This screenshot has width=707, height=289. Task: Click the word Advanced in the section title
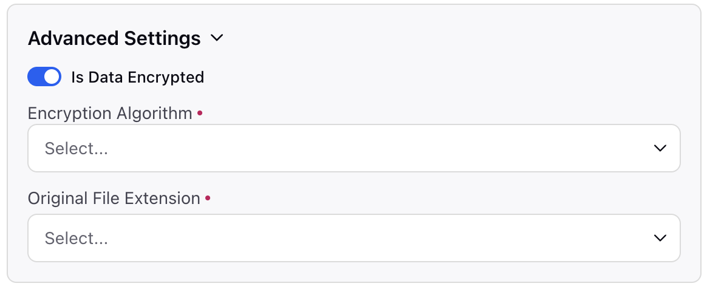pos(73,38)
